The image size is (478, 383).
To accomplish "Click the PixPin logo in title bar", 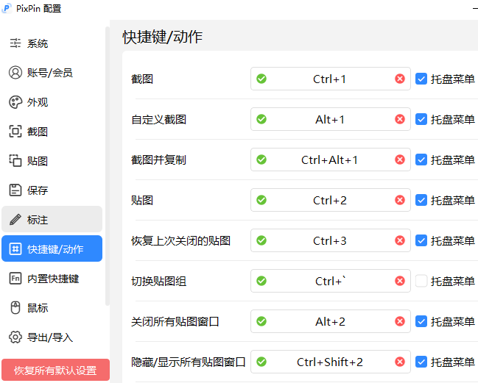I will pyautogui.click(x=7, y=8).
